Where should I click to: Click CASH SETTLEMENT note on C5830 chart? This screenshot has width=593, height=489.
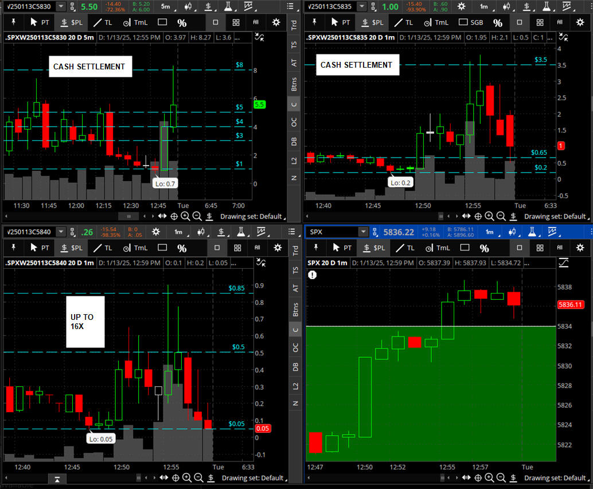tap(90, 66)
